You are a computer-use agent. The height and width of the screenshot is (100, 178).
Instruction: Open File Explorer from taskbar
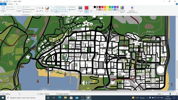pos(65,97)
